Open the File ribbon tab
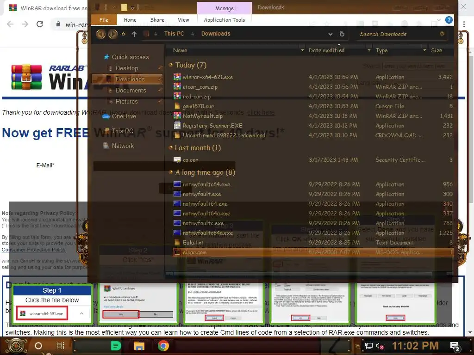 pyautogui.click(x=104, y=19)
